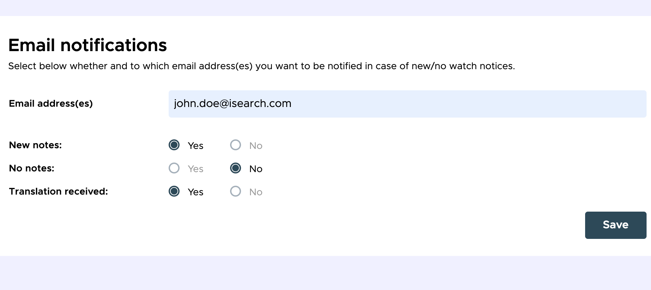
Task: Click the "Yes" text beside Translation received
Action: coord(196,192)
